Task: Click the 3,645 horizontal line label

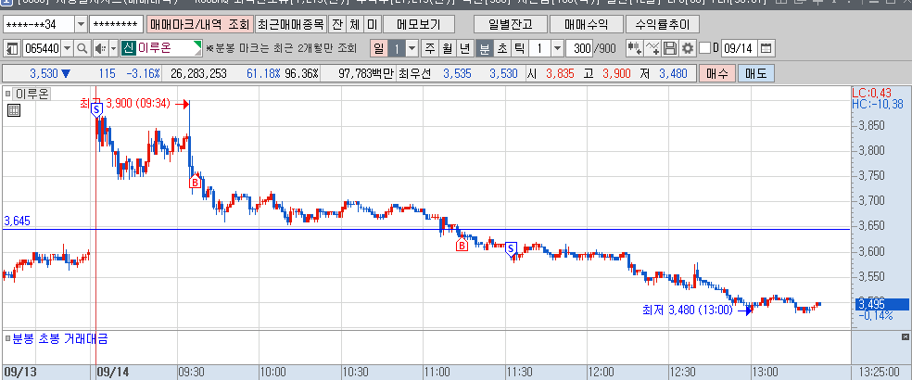Action: coord(17,222)
